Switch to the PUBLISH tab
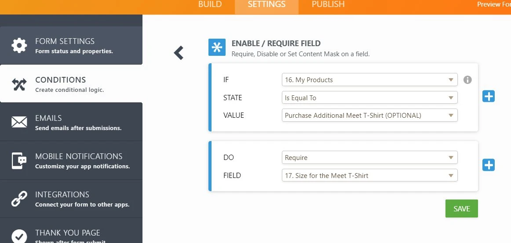The height and width of the screenshot is (243, 511). (x=328, y=4)
